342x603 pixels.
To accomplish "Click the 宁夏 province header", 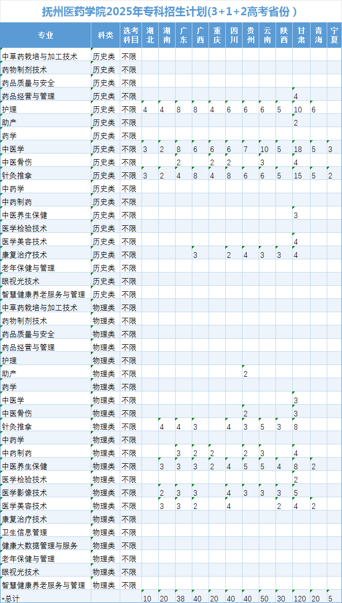I will (x=334, y=36).
